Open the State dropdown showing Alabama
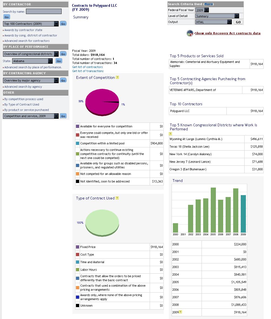 point(32,61)
